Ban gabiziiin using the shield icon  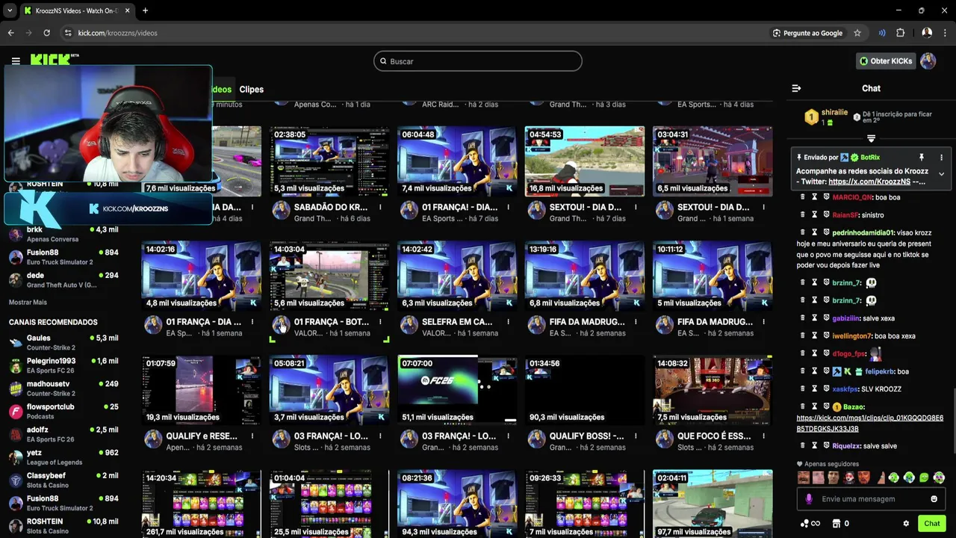tap(827, 318)
